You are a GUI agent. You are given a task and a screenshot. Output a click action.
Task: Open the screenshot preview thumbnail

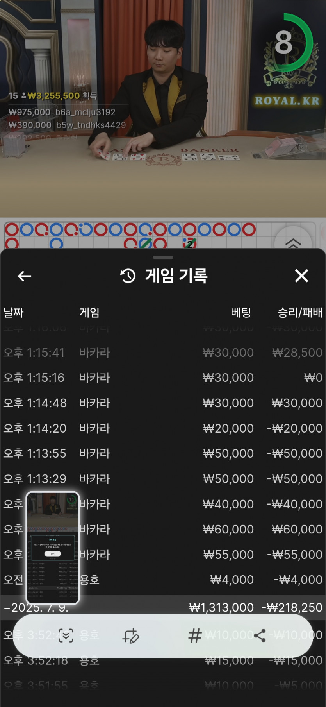click(53, 548)
